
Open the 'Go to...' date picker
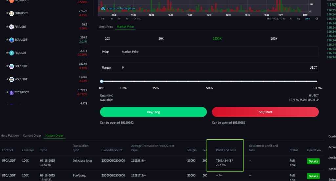click(137, 19)
